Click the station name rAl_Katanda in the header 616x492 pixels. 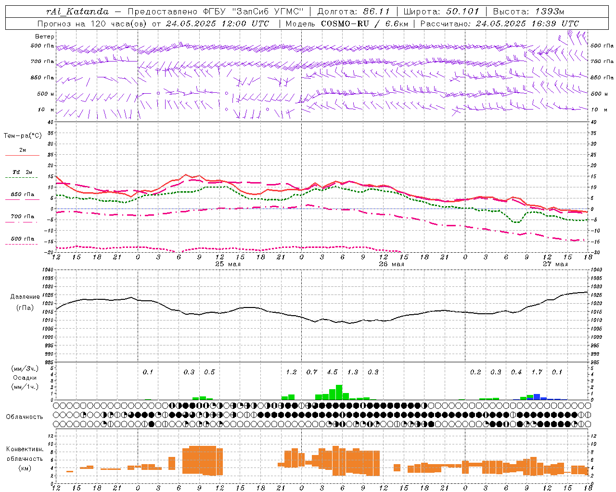pos(77,12)
